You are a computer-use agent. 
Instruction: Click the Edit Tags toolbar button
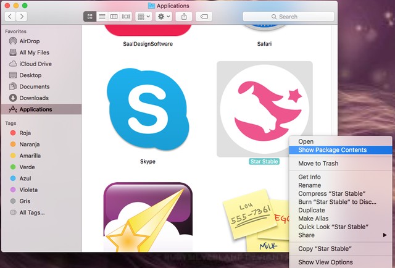point(204,17)
